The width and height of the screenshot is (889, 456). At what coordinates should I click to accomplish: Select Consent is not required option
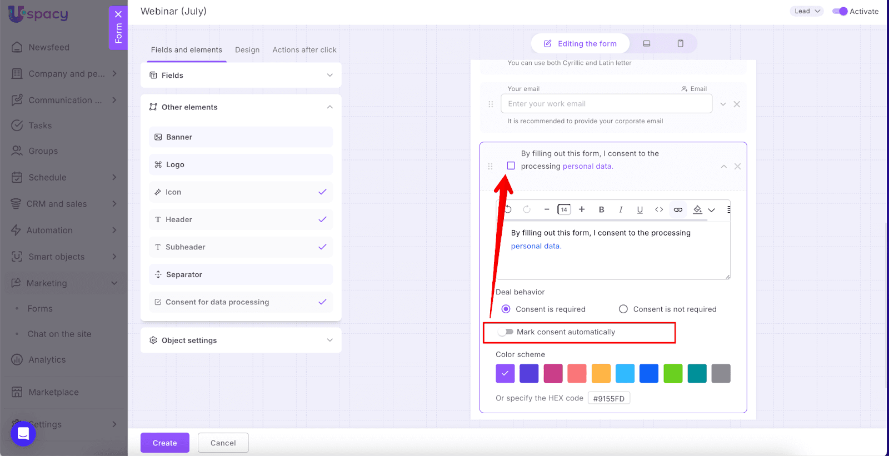coord(623,309)
